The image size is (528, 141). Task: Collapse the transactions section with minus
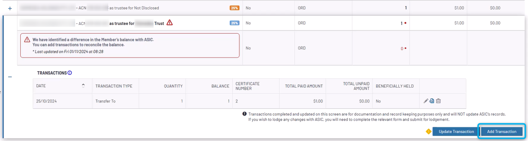(x=10, y=77)
